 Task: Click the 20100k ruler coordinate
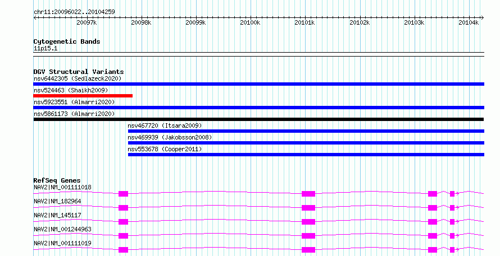click(x=251, y=22)
